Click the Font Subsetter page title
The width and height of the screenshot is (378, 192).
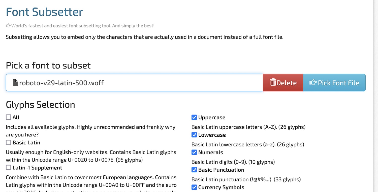45,12
